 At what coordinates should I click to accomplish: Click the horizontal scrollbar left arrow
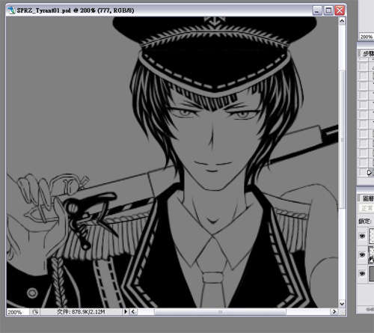[x=133, y=311]
